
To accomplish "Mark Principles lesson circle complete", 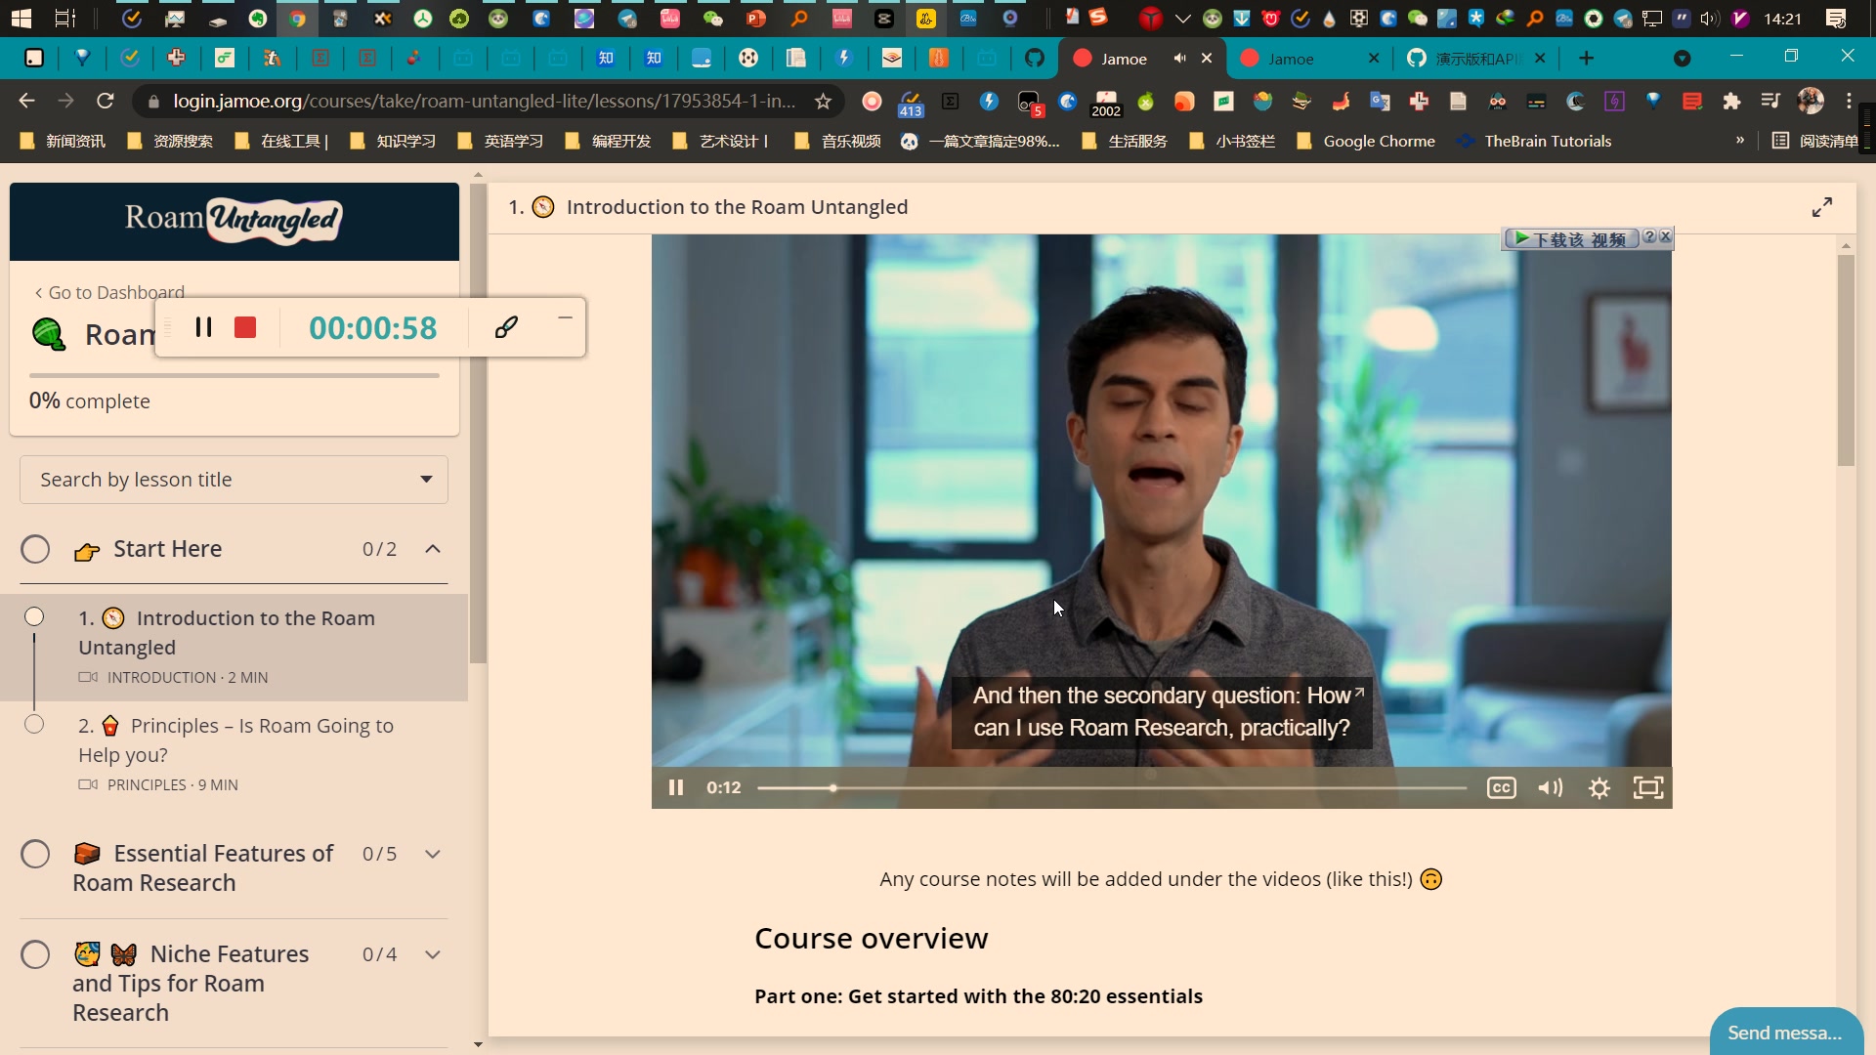I will tap(34, 724).
